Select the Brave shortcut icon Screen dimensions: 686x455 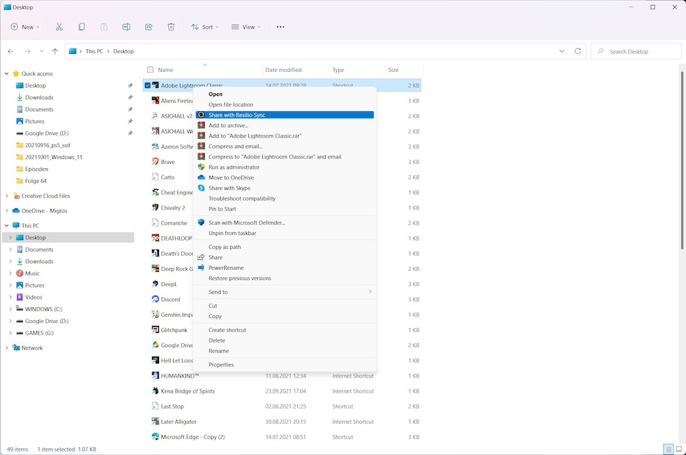156,161
